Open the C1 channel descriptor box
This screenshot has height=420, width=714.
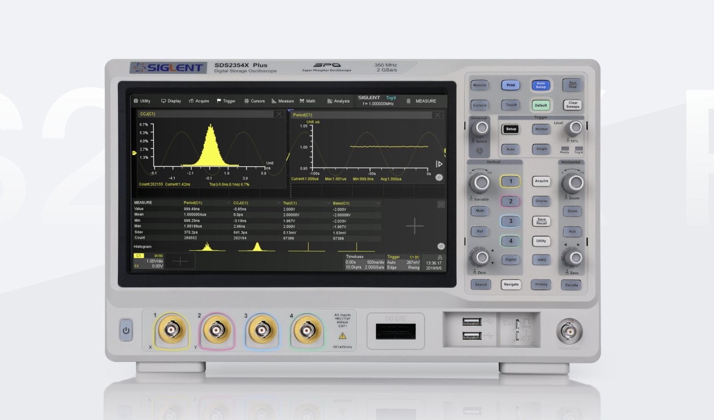148,261
